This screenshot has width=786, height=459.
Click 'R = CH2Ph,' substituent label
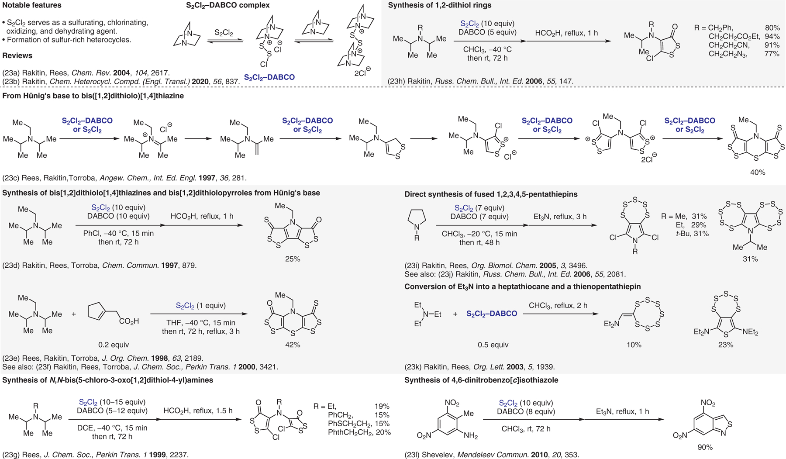[714, 28]
